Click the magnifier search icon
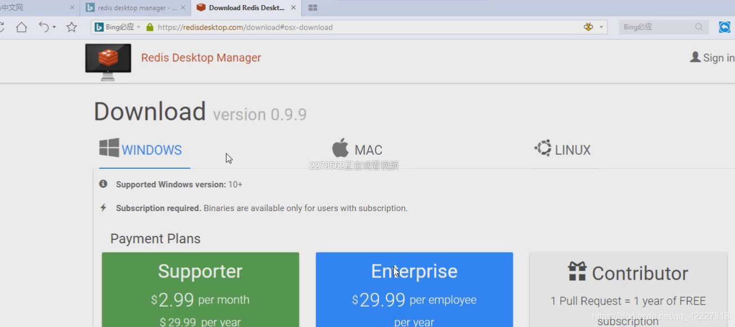The height and width of the screenshot is (327, 735). [x=699, y=27]
